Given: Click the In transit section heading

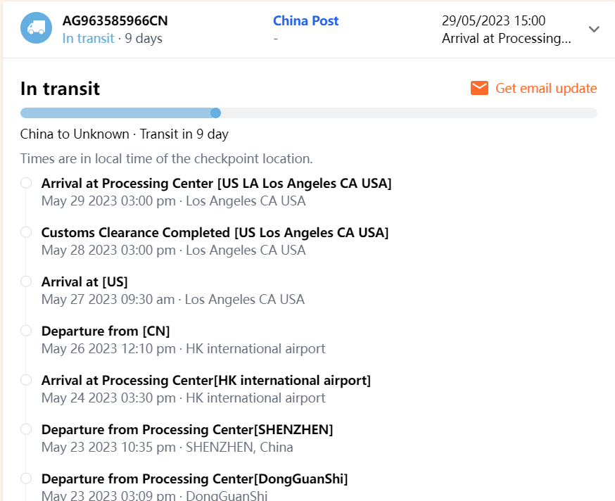Looking at the screenshot, I should point(60,89).
